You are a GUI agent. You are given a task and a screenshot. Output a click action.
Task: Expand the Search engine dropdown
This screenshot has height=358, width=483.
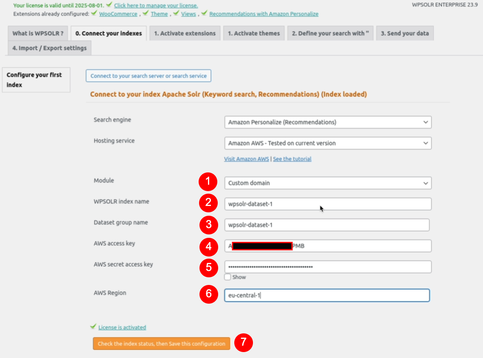328,122
